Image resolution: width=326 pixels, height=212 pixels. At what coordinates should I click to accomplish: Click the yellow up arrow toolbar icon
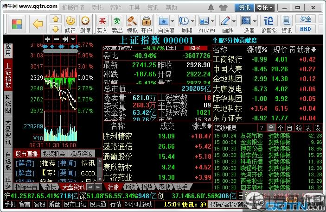[56, 19]
